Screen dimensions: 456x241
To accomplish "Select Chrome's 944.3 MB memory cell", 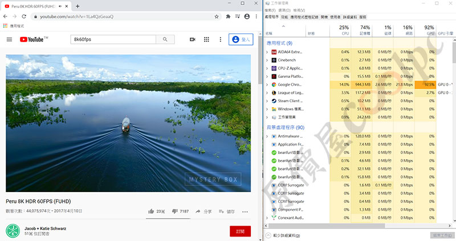I will [x=361, y=85].
